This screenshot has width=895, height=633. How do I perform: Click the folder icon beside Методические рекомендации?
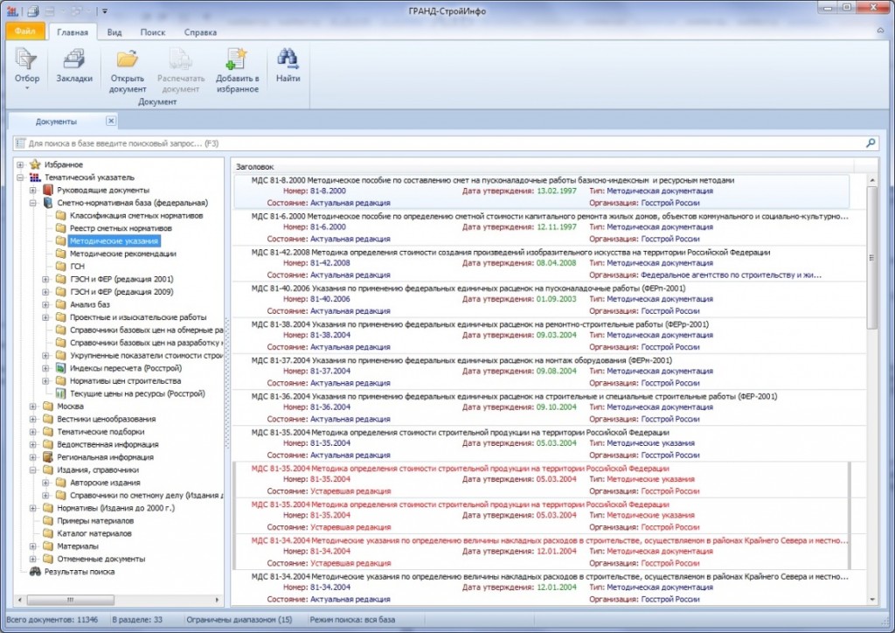[60, 254]
